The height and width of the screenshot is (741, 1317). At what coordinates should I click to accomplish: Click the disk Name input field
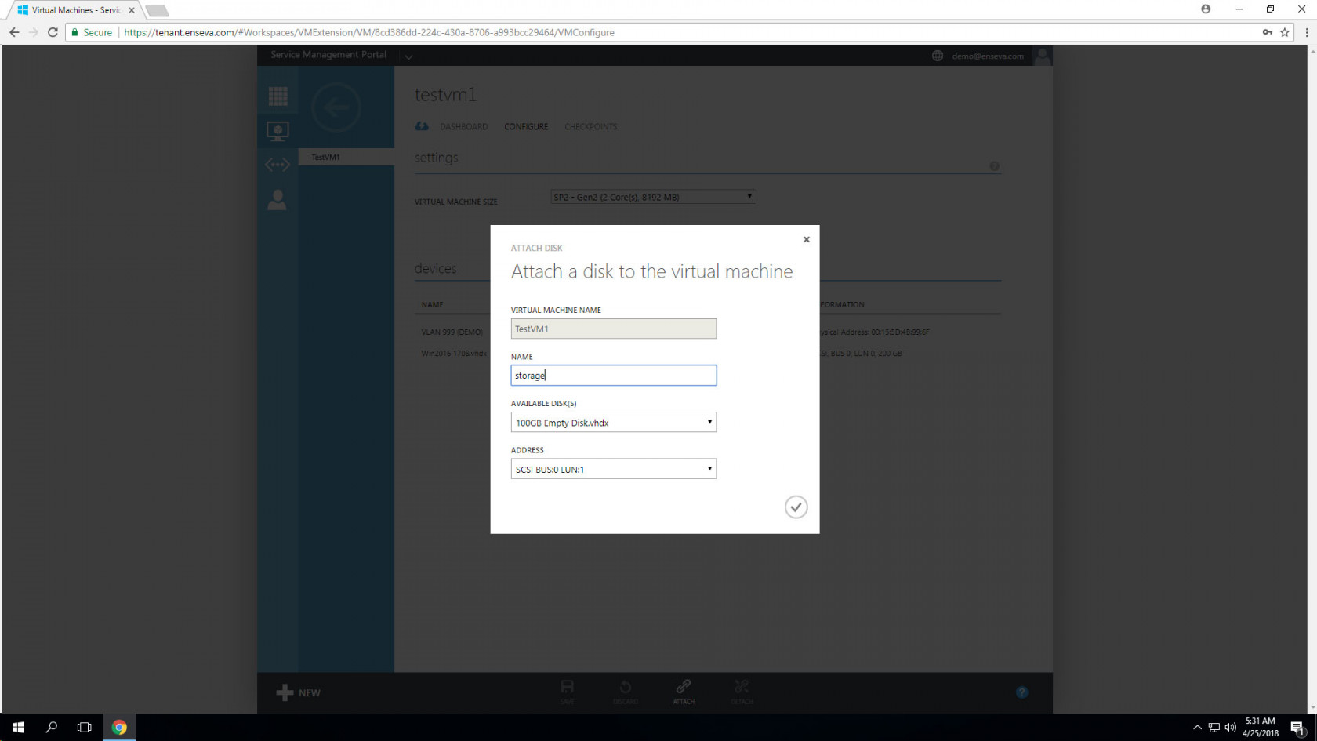[613, 376]
